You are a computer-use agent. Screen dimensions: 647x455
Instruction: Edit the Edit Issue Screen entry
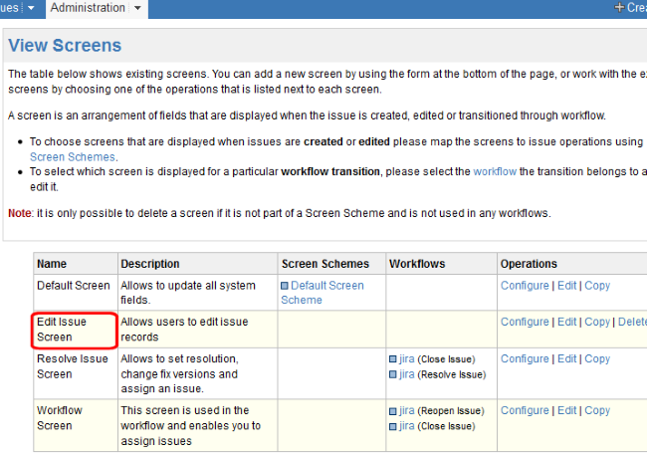[x=566, y=322]
